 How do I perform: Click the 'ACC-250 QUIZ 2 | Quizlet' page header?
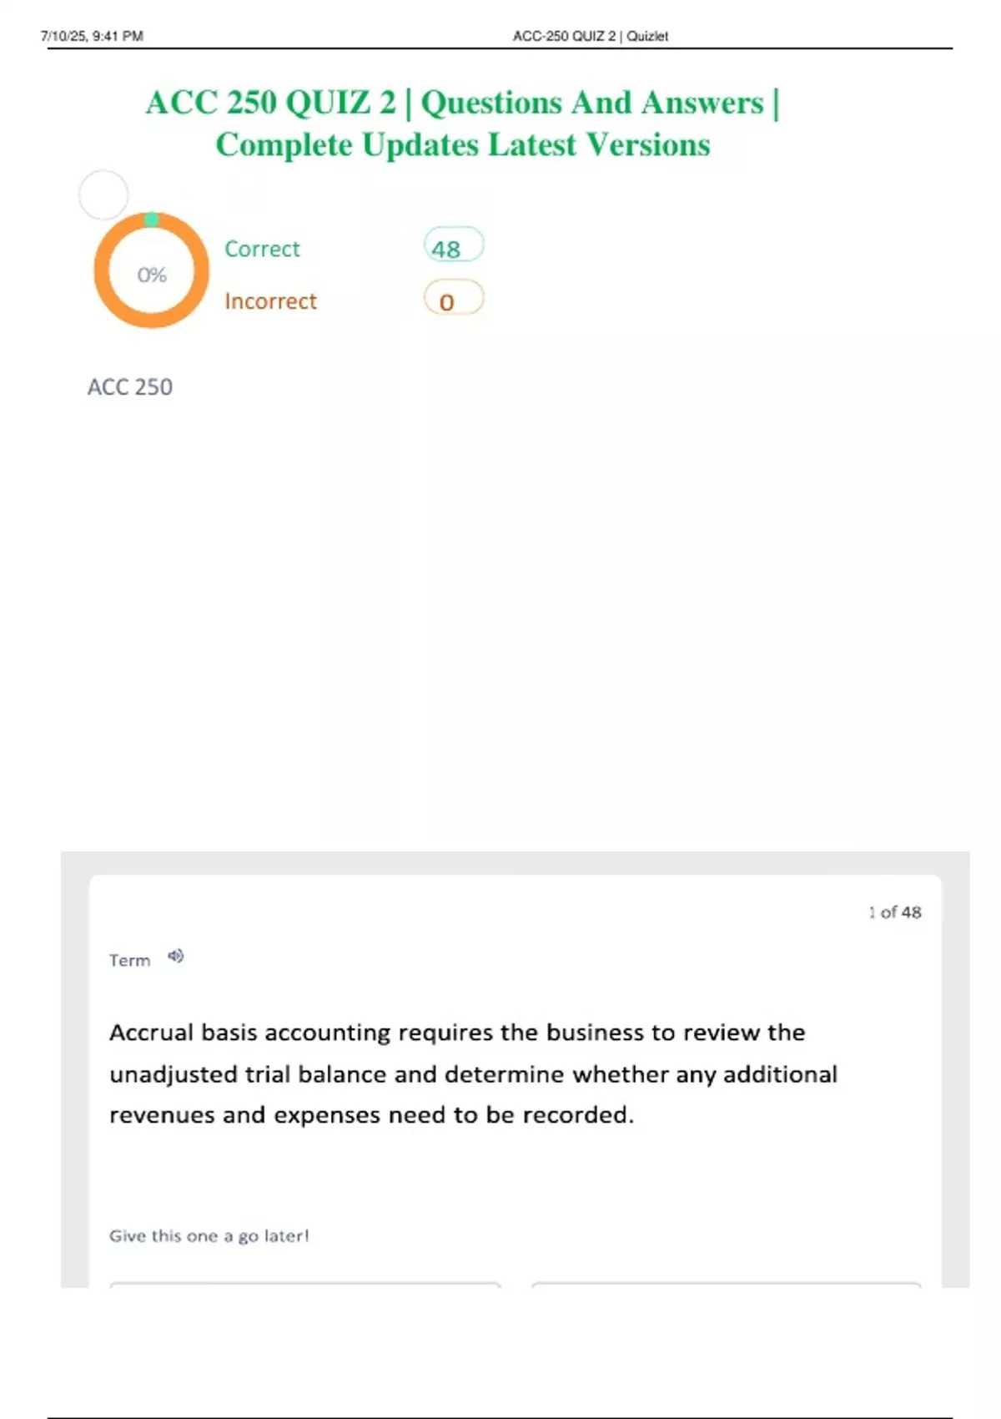pos(591,36)
